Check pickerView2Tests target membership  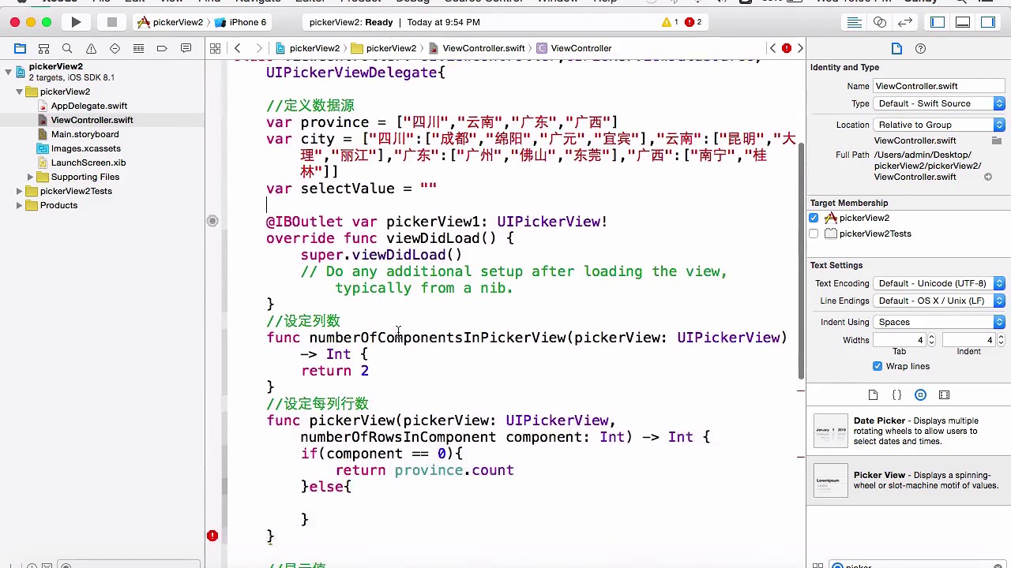(x=814, y=234)
